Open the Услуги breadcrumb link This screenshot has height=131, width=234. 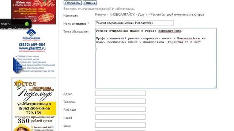143,15
